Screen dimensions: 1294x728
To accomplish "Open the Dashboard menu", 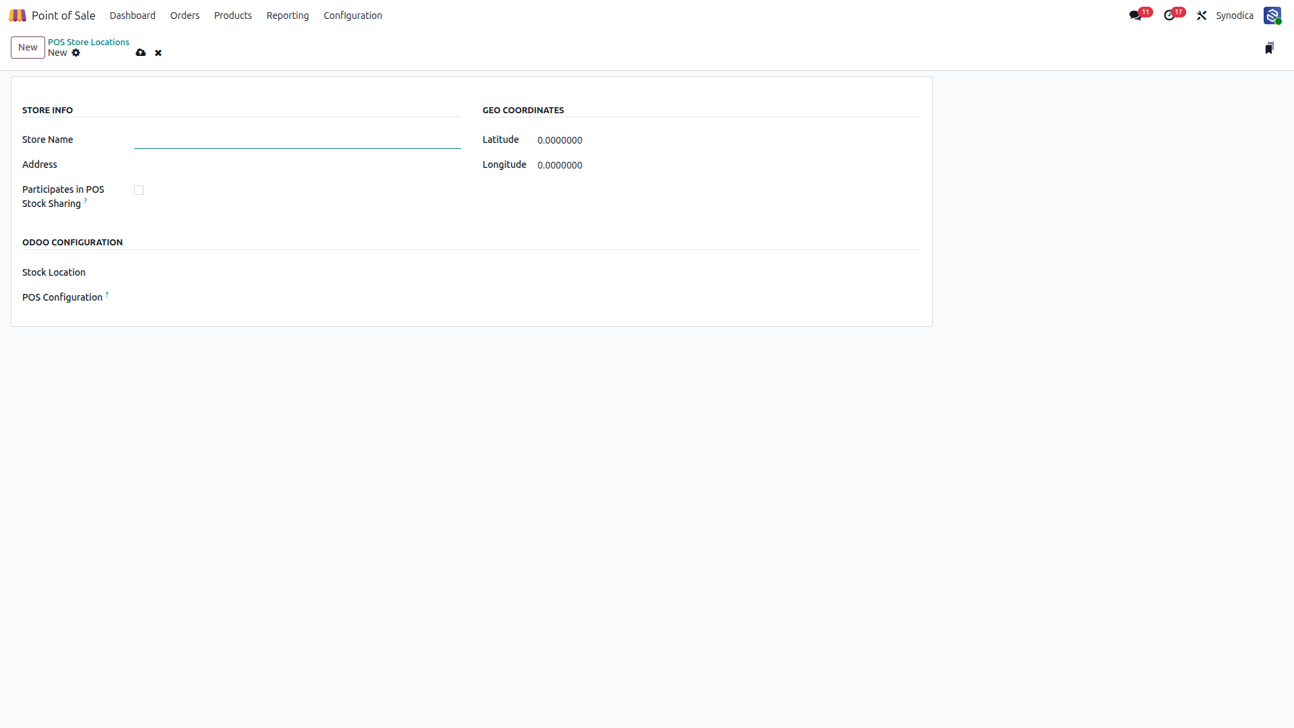I will click(133, 16).
